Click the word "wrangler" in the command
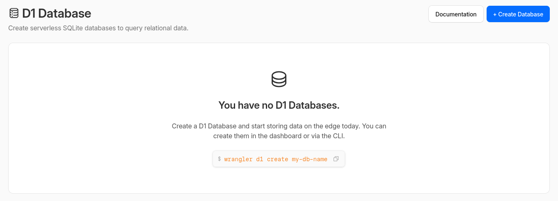Viewport: 558px width, 201px height. tap(238, 159)
